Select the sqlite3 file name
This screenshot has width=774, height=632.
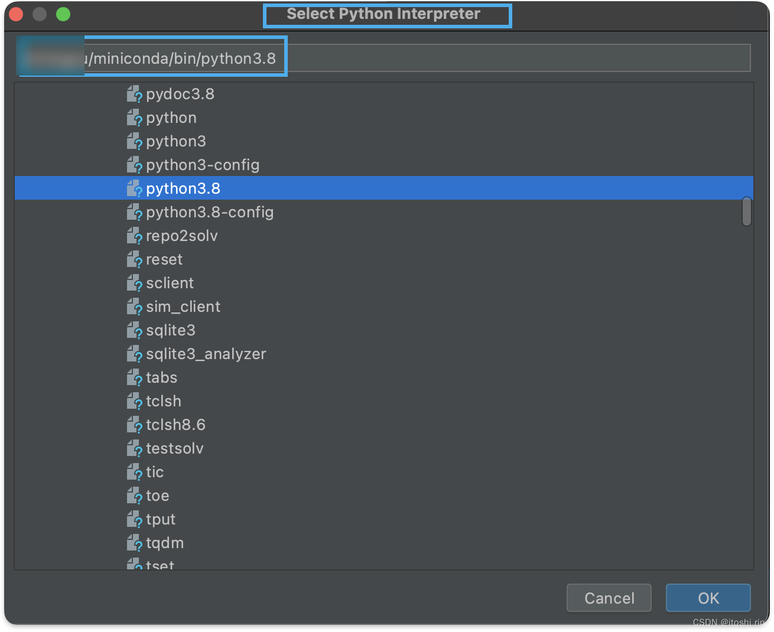coord(171,331)
